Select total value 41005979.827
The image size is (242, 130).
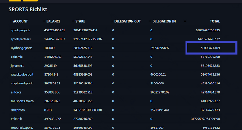[210, 101]
